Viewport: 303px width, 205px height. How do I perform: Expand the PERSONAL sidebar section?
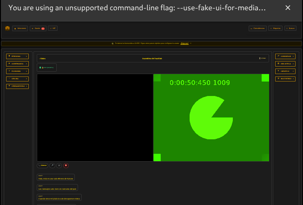coord(17,56)
